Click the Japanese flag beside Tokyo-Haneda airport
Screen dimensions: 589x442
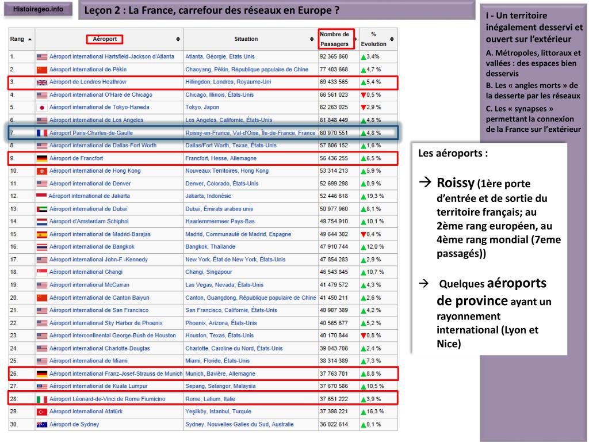(41, 108)
